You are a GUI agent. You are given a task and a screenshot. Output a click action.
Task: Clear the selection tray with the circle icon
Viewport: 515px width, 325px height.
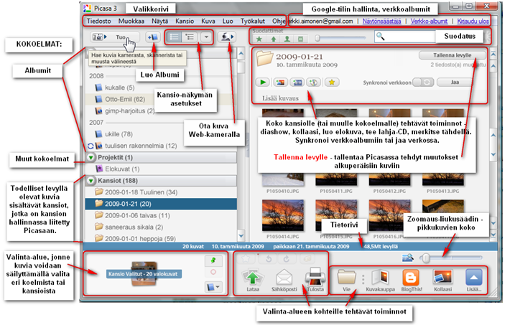tap(213, 272)
